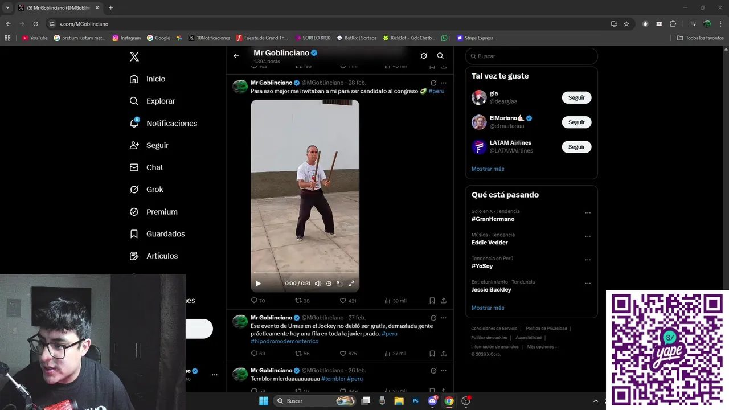Viewport: 729px width, 410px height.
Task: Click the #temblor hashtag
Action: point(333,379)
